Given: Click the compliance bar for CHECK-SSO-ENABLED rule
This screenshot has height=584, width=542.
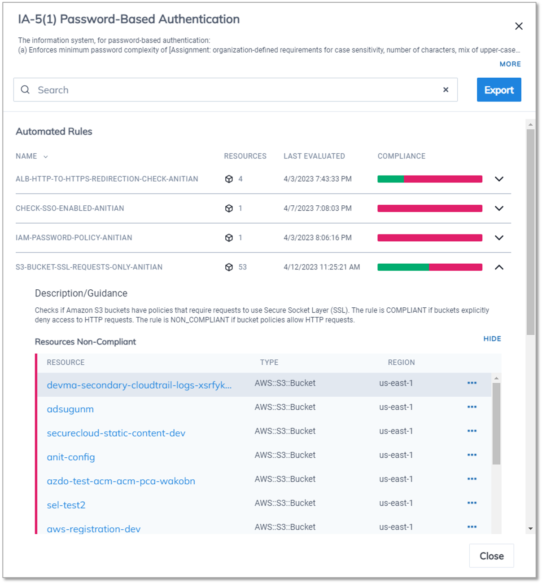Looking at the screenshot, I should [430, 208].
